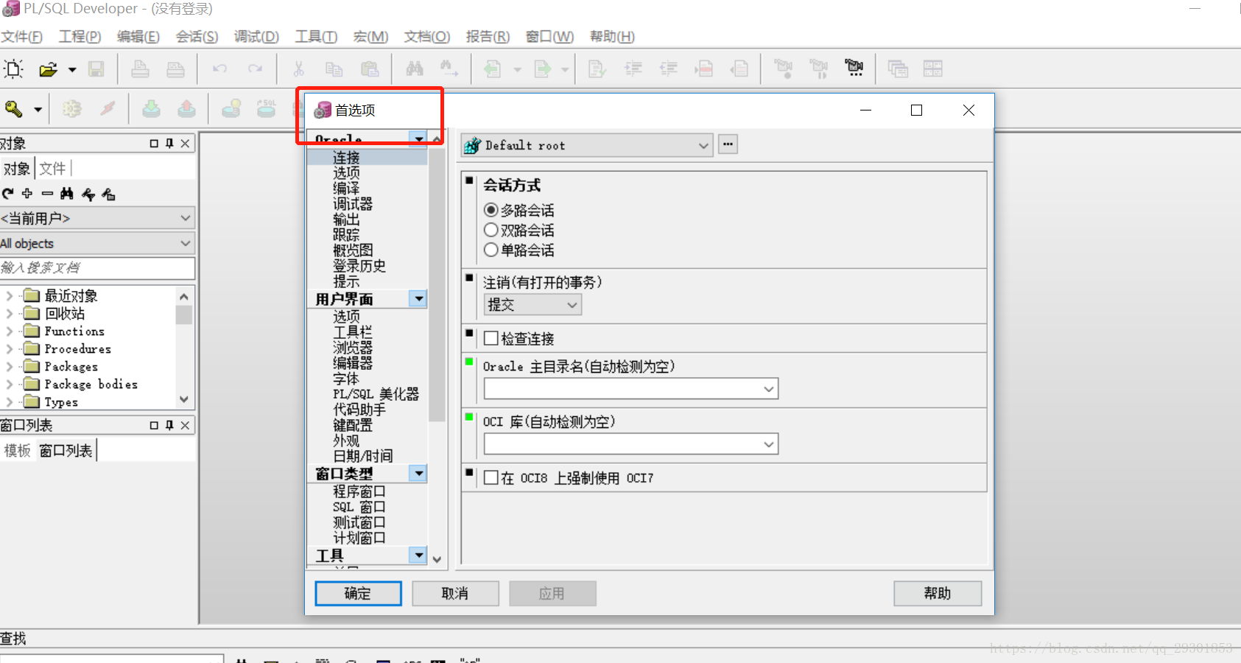
Task: Click the New document toolbar icon
Action: [x=13, y=69]
